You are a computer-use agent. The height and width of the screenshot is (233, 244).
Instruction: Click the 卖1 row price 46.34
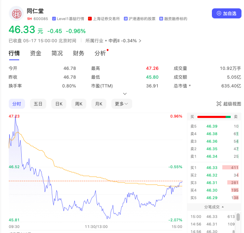pyautogui.click(x=212, y=156)
